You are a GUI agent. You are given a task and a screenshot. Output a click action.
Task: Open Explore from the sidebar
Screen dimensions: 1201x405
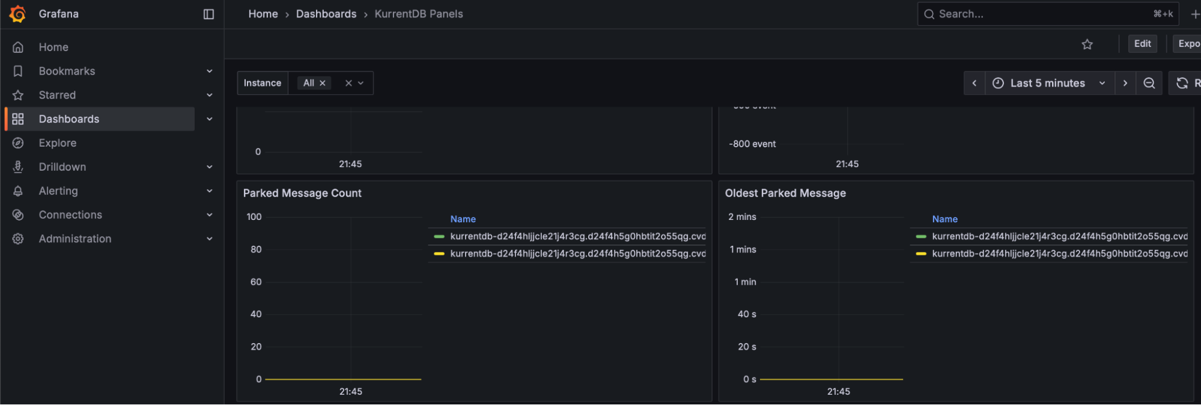pos(58,143)
